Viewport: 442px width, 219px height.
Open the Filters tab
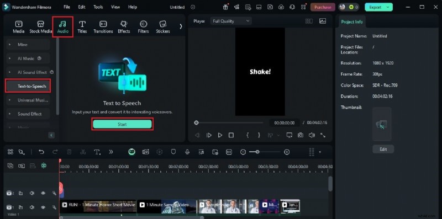143,27
